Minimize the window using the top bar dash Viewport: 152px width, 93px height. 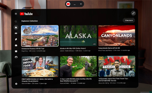pyautogui.click(x=74, y=4)
